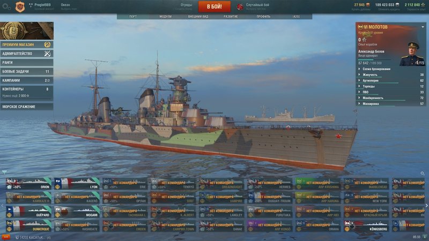
Task: Click the carousel next page arrow
Action: pyautogui.click(x=426, y=206)
